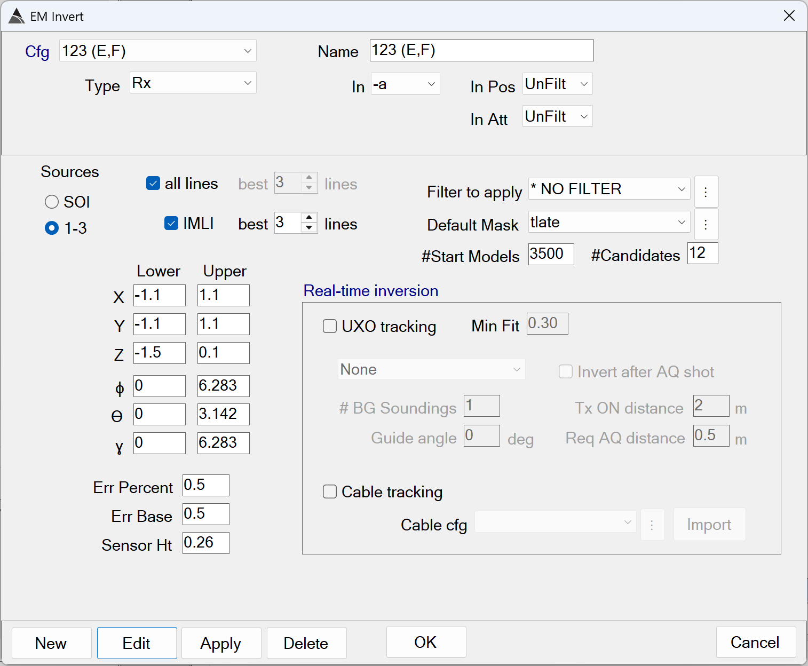
Task: Uncheck the all lines checkbox
Action: point(153,184)
